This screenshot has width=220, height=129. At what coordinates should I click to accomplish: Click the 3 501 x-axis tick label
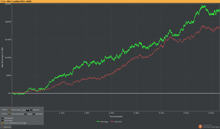[186, 113]
